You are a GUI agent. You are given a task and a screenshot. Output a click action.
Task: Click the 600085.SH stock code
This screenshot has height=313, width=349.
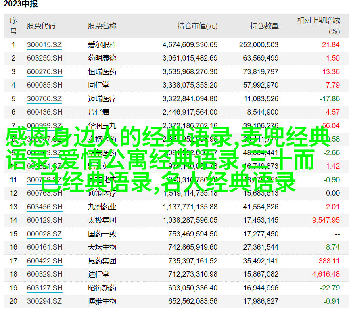[44, 85]
